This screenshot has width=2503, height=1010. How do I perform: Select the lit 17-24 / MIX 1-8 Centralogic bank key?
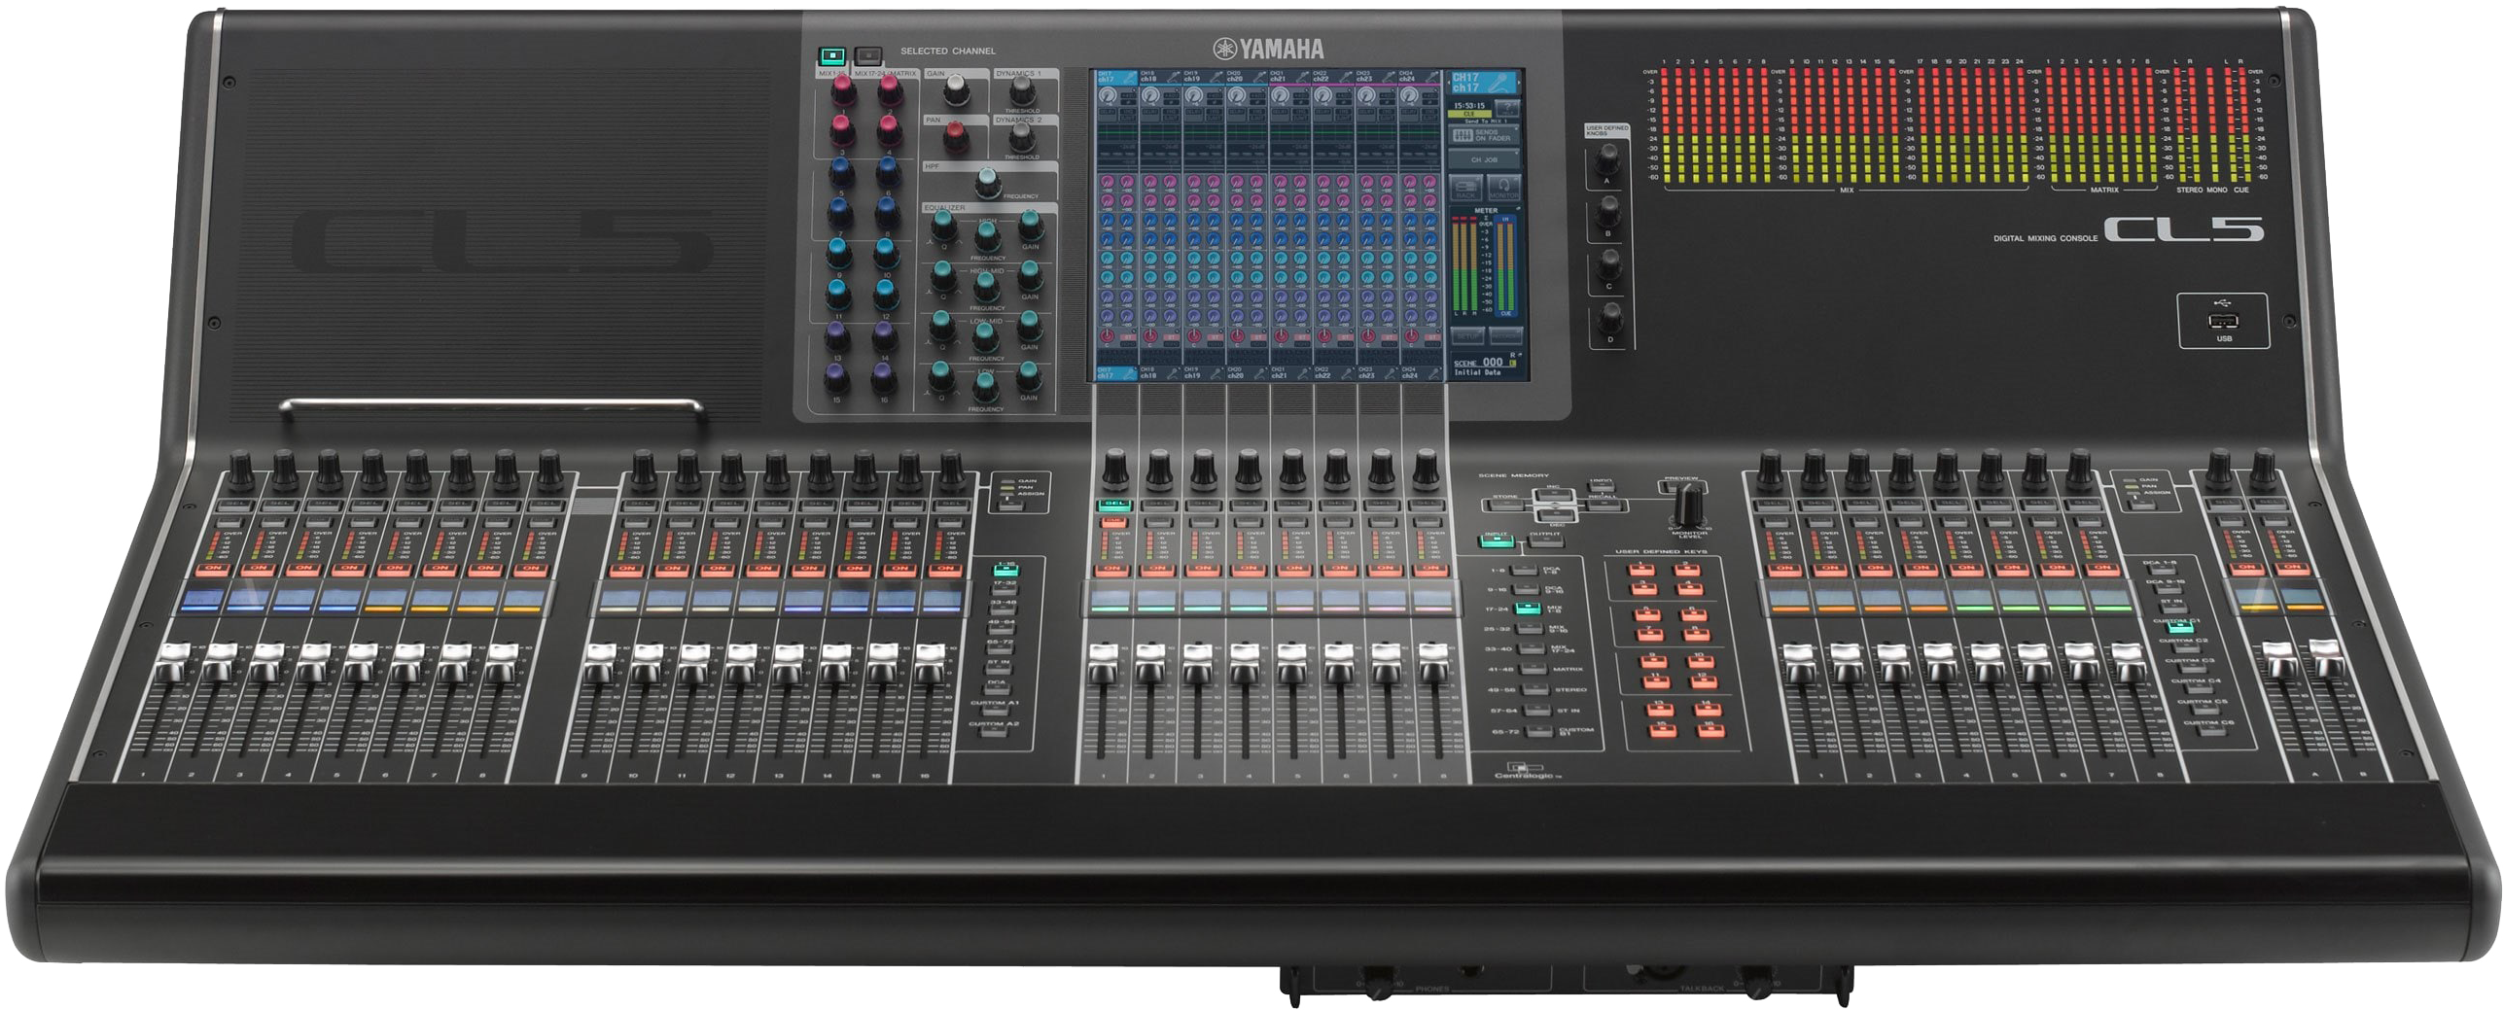[x=1528, y=609]
